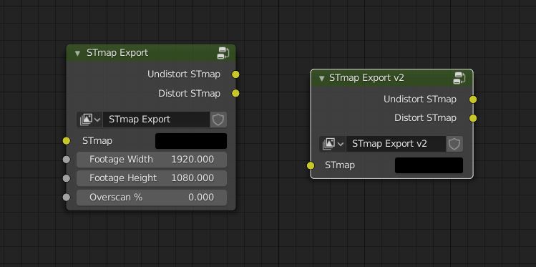Click Distort STmap output socket on STmap Export v2
The height and width of the screenshot is (267, 536).
[473, 118]
